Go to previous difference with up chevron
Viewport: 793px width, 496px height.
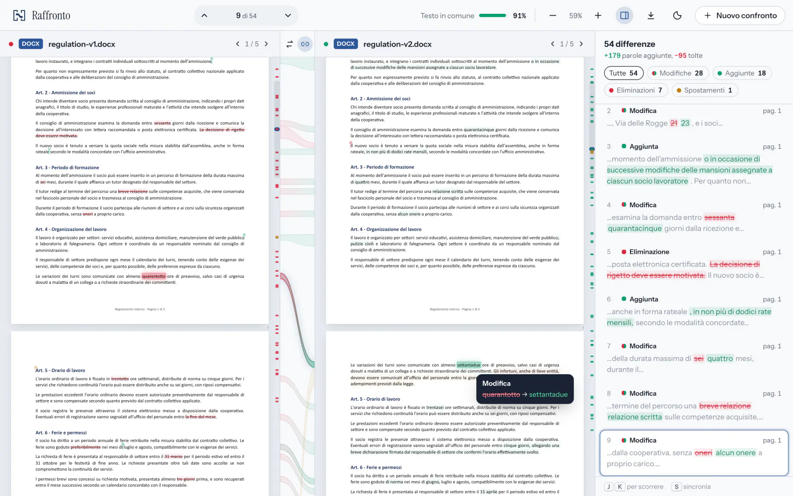(x=204, y=16)
